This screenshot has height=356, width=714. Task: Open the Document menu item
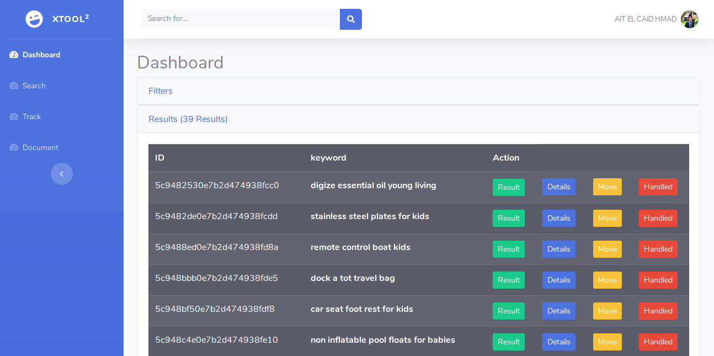click(x=40, y=147)
